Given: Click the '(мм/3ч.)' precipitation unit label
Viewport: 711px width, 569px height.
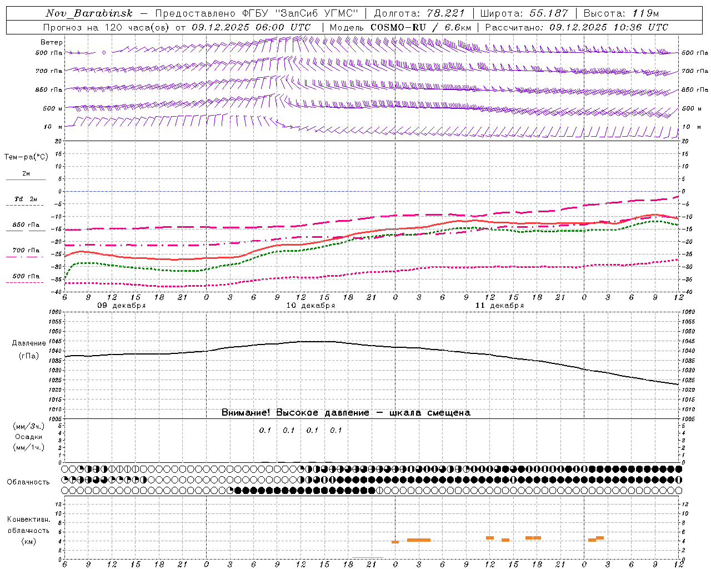Looking at the screenshot, I should [29, 426].
